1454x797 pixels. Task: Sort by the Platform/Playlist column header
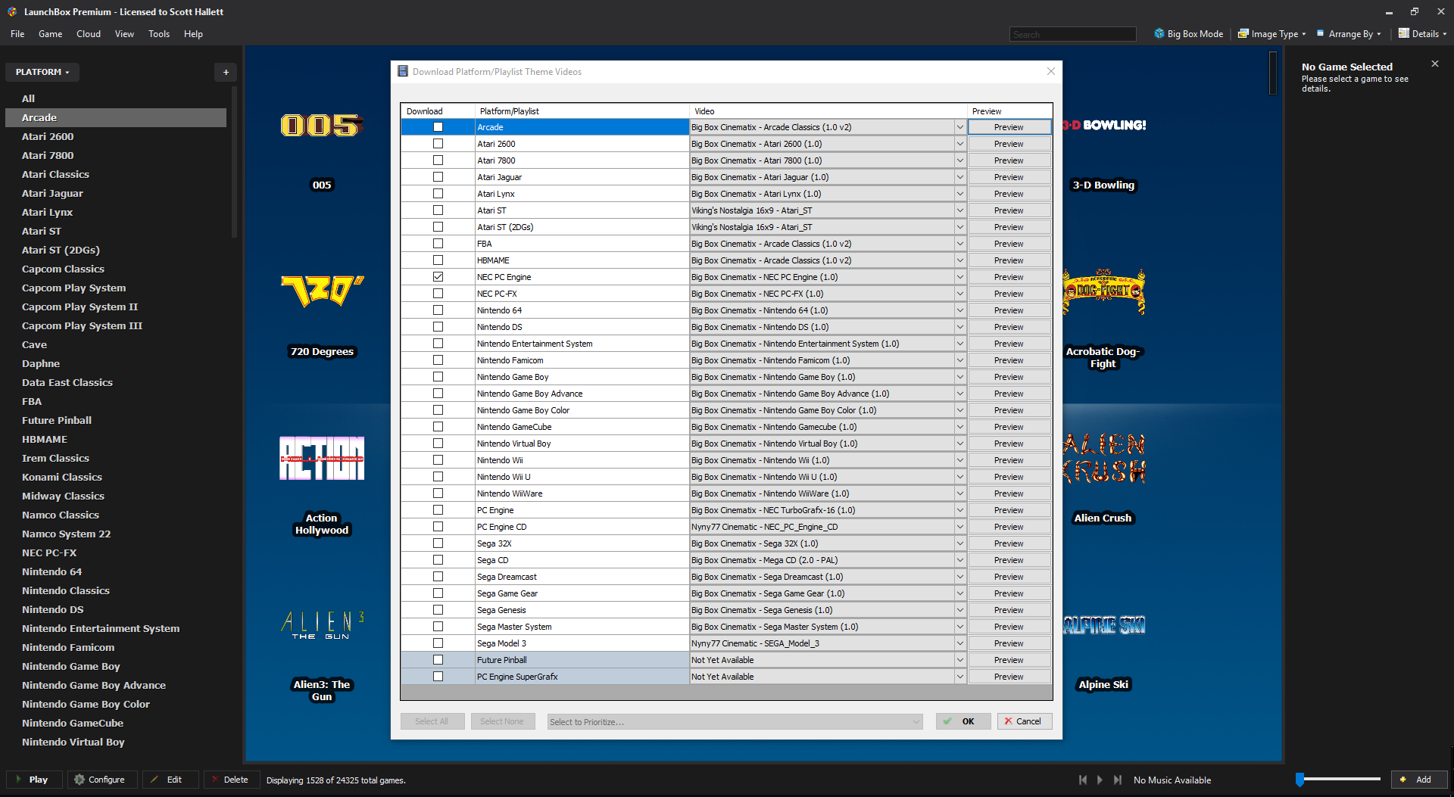(582, 111)
